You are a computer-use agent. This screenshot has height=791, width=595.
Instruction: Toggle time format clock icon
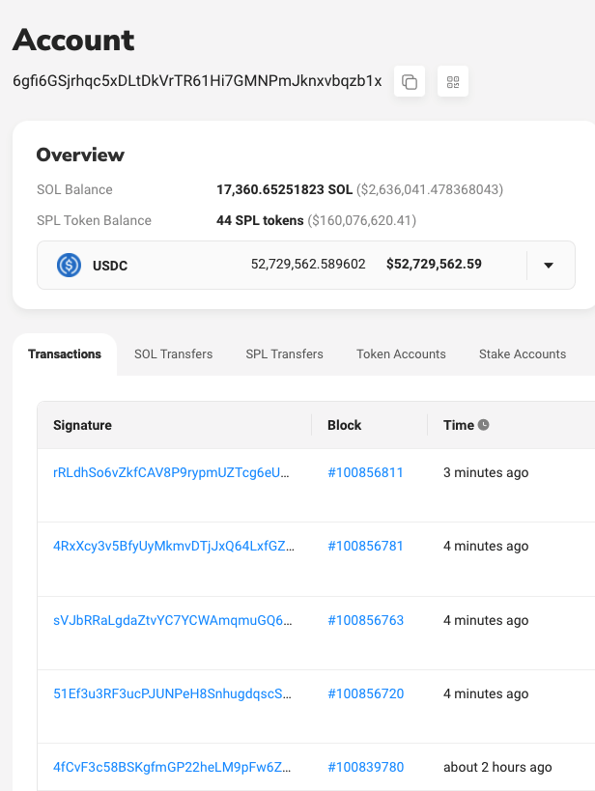(484, 425)
